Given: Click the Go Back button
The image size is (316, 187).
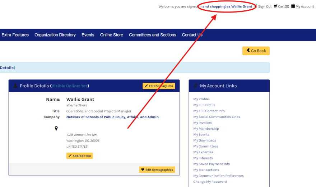Looking at the screenshot, I should [256, 51].
